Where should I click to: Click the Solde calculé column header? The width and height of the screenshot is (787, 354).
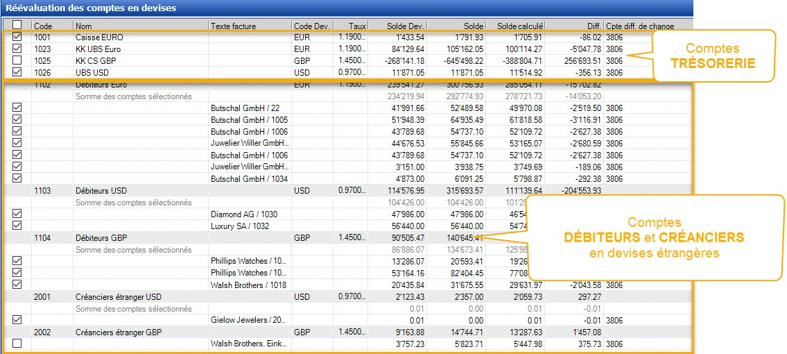(x=515, y=26)
